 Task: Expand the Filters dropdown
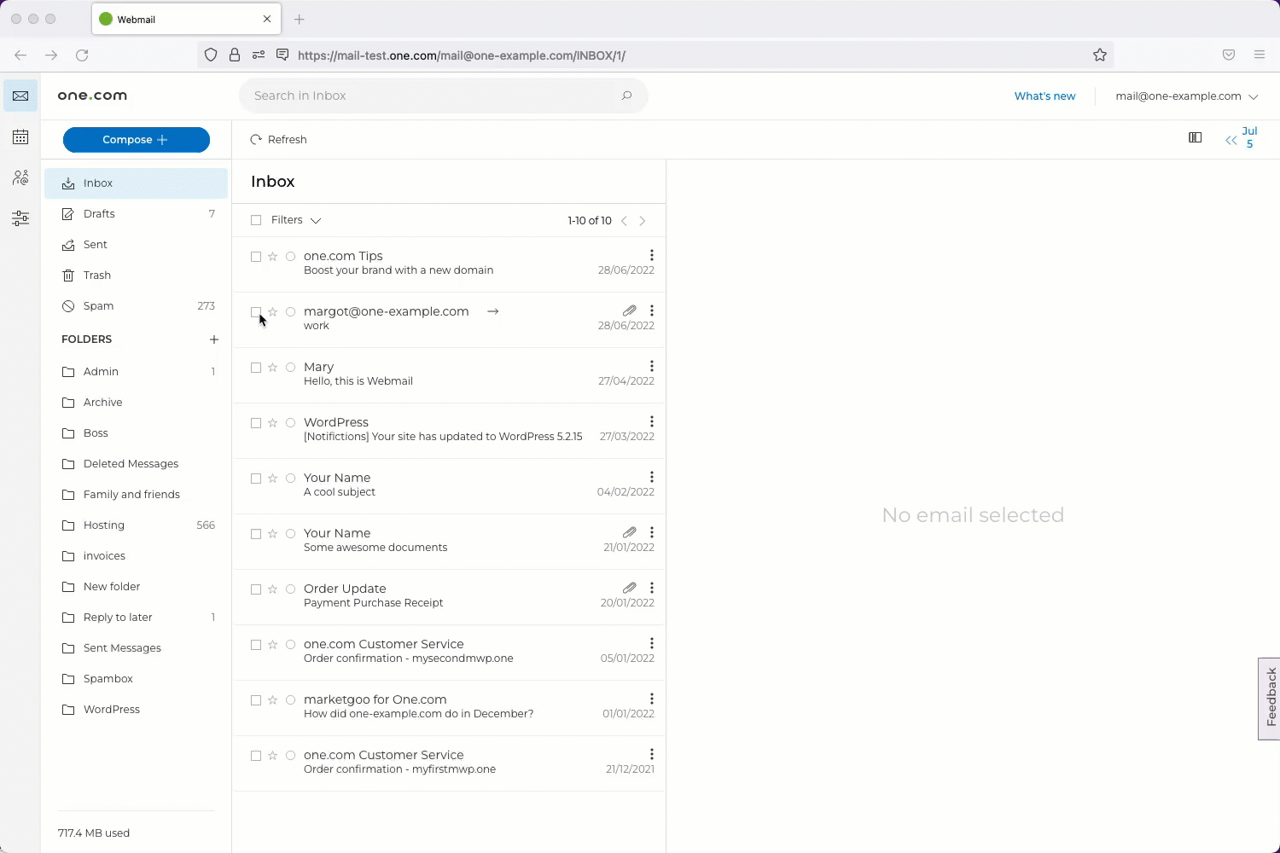296,220
